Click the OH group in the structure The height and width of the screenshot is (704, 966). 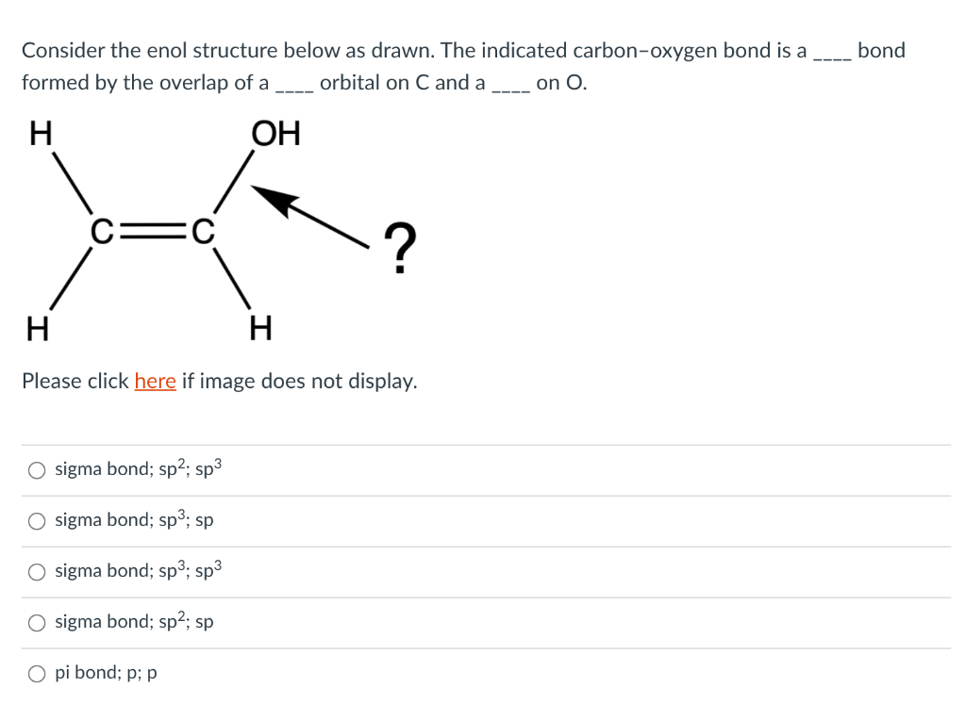point(275,133)
